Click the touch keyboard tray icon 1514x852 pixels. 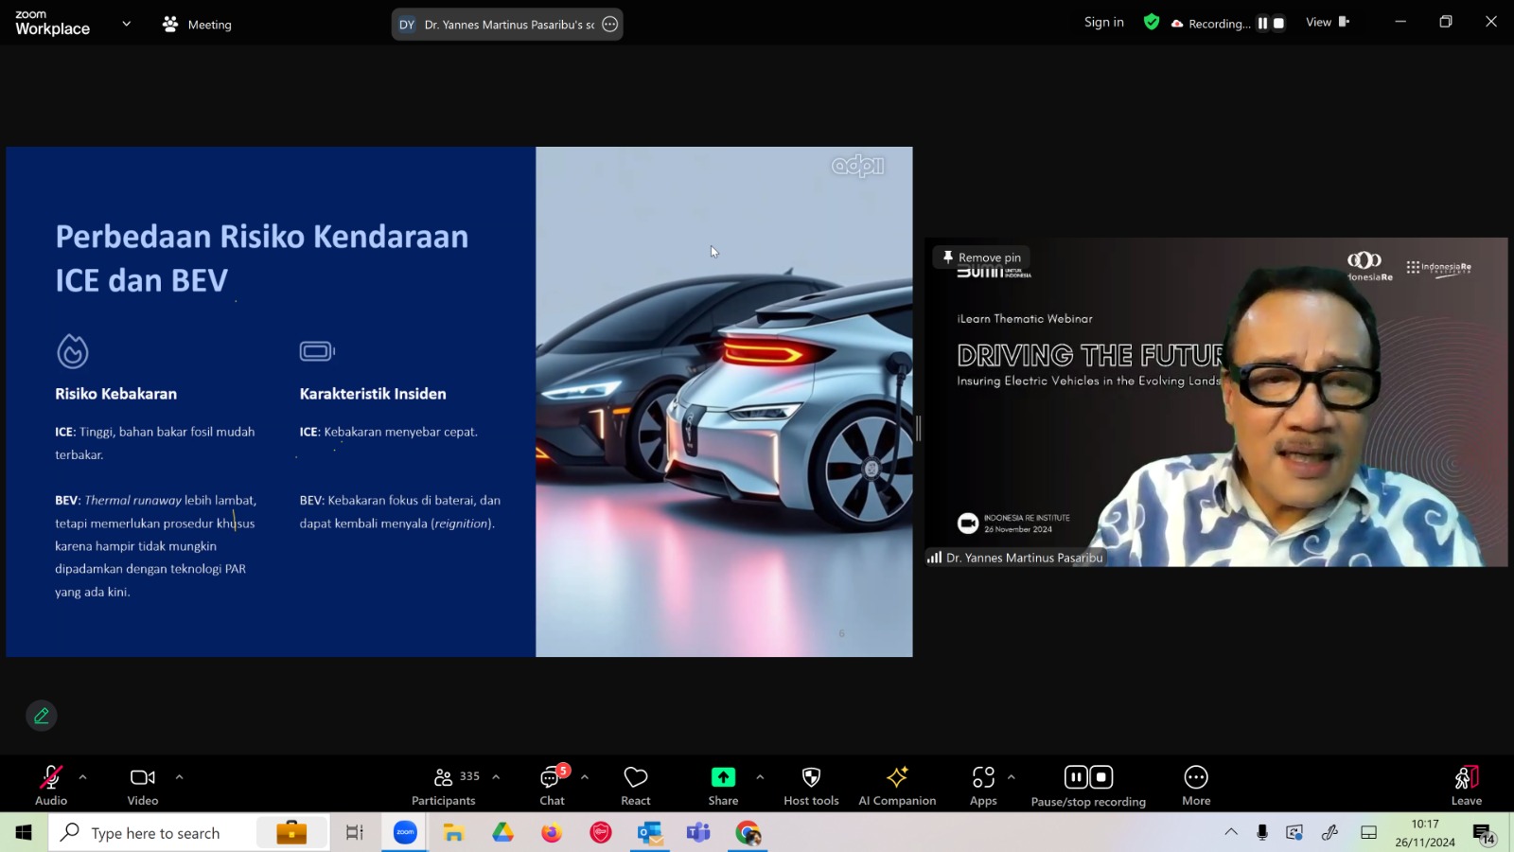tap(1368, 832)
